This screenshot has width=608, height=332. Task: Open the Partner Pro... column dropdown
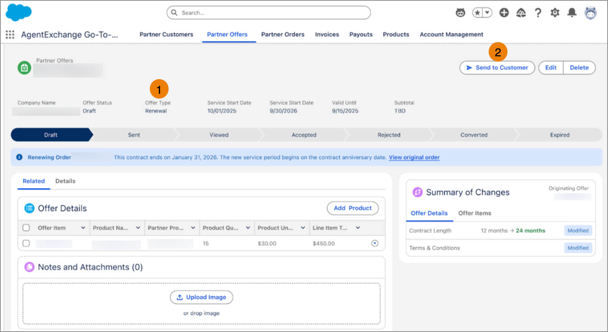tap(193, 228)
